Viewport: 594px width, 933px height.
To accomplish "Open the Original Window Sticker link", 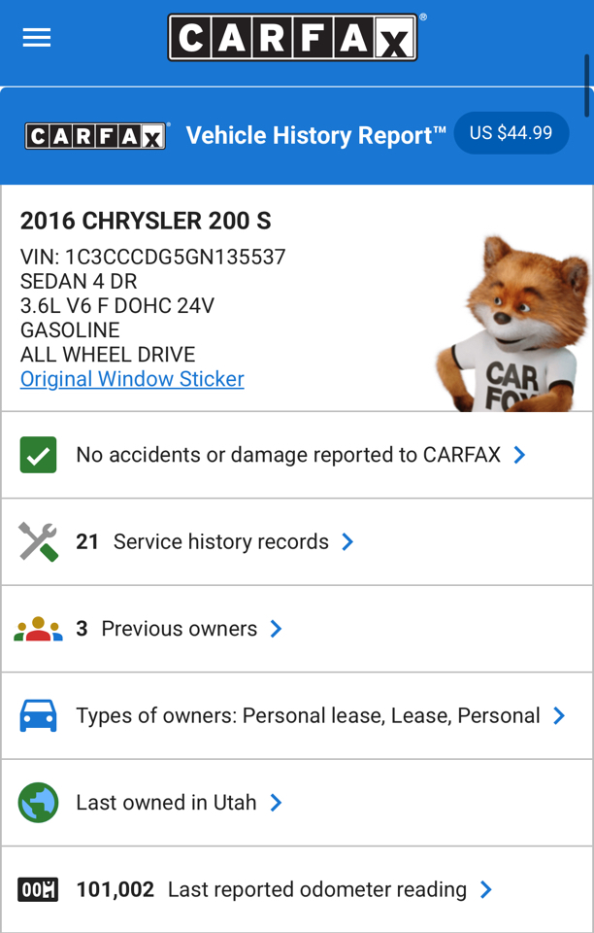I will pyautogui.click(x=132, y=379).
